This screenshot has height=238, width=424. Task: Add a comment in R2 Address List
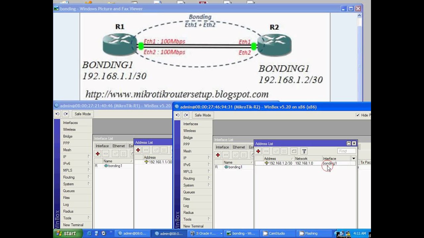pyautogui.click(x=294, y=151)
